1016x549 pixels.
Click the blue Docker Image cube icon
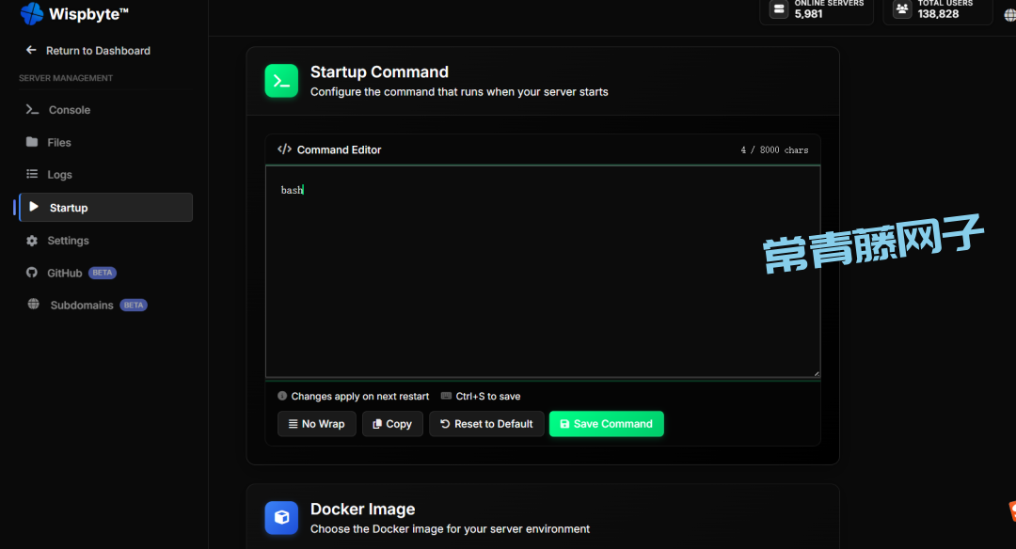[281, 518]
